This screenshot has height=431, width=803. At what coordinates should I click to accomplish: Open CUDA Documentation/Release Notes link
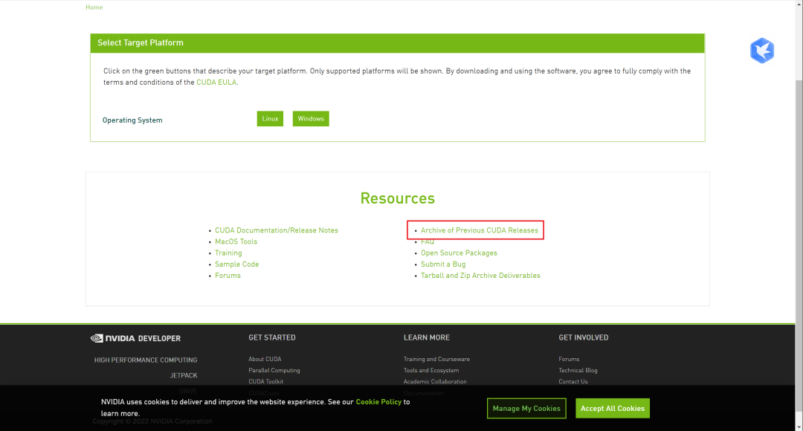276,230
